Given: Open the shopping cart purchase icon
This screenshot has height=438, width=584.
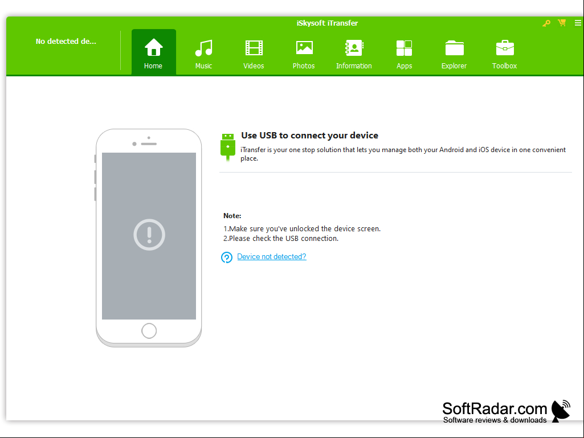Looking at the screenshot, I should 562,23.
